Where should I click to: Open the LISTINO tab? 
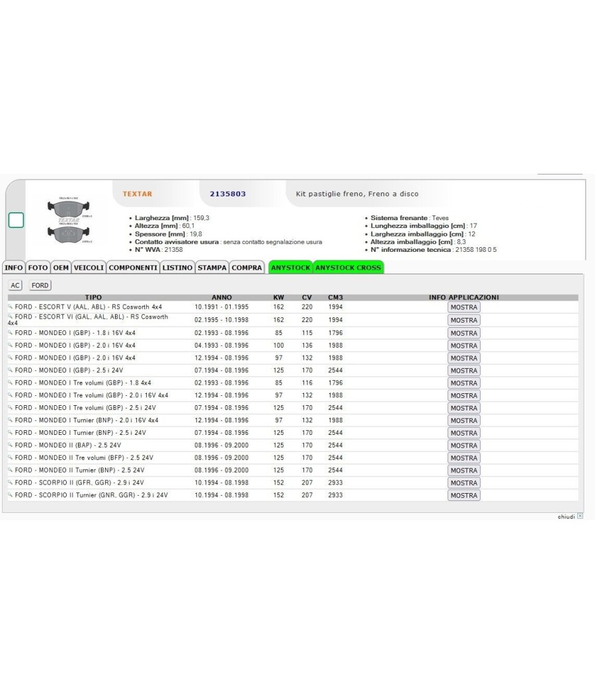click(177, 268)
